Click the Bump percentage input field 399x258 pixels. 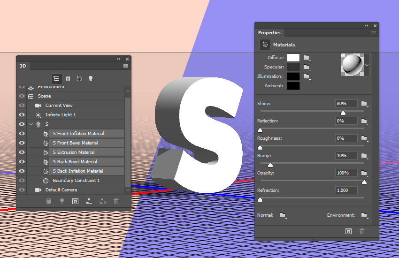pyautogui.click(x=346, y=156)
